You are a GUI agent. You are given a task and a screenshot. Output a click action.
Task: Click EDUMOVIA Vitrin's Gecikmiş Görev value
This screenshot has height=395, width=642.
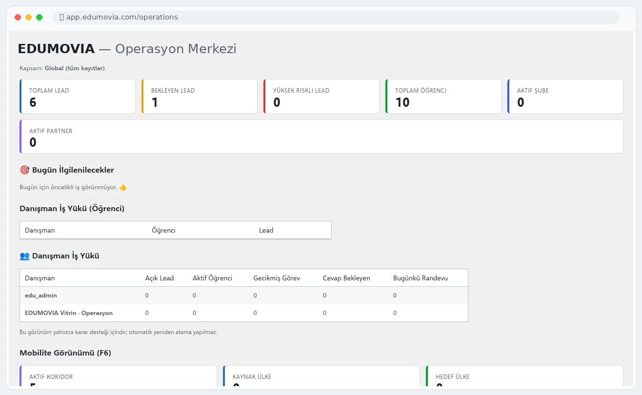255,313
